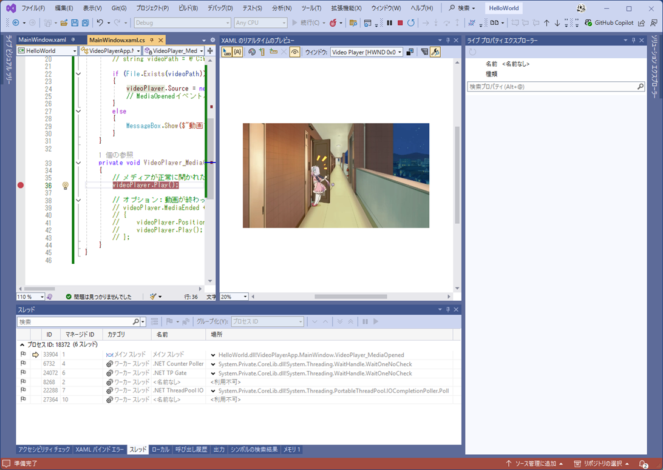The height and width of the screenshot is (470, 663).
Task: Toggle the eye icon in XAML preview toolbar
Action: 294,52
